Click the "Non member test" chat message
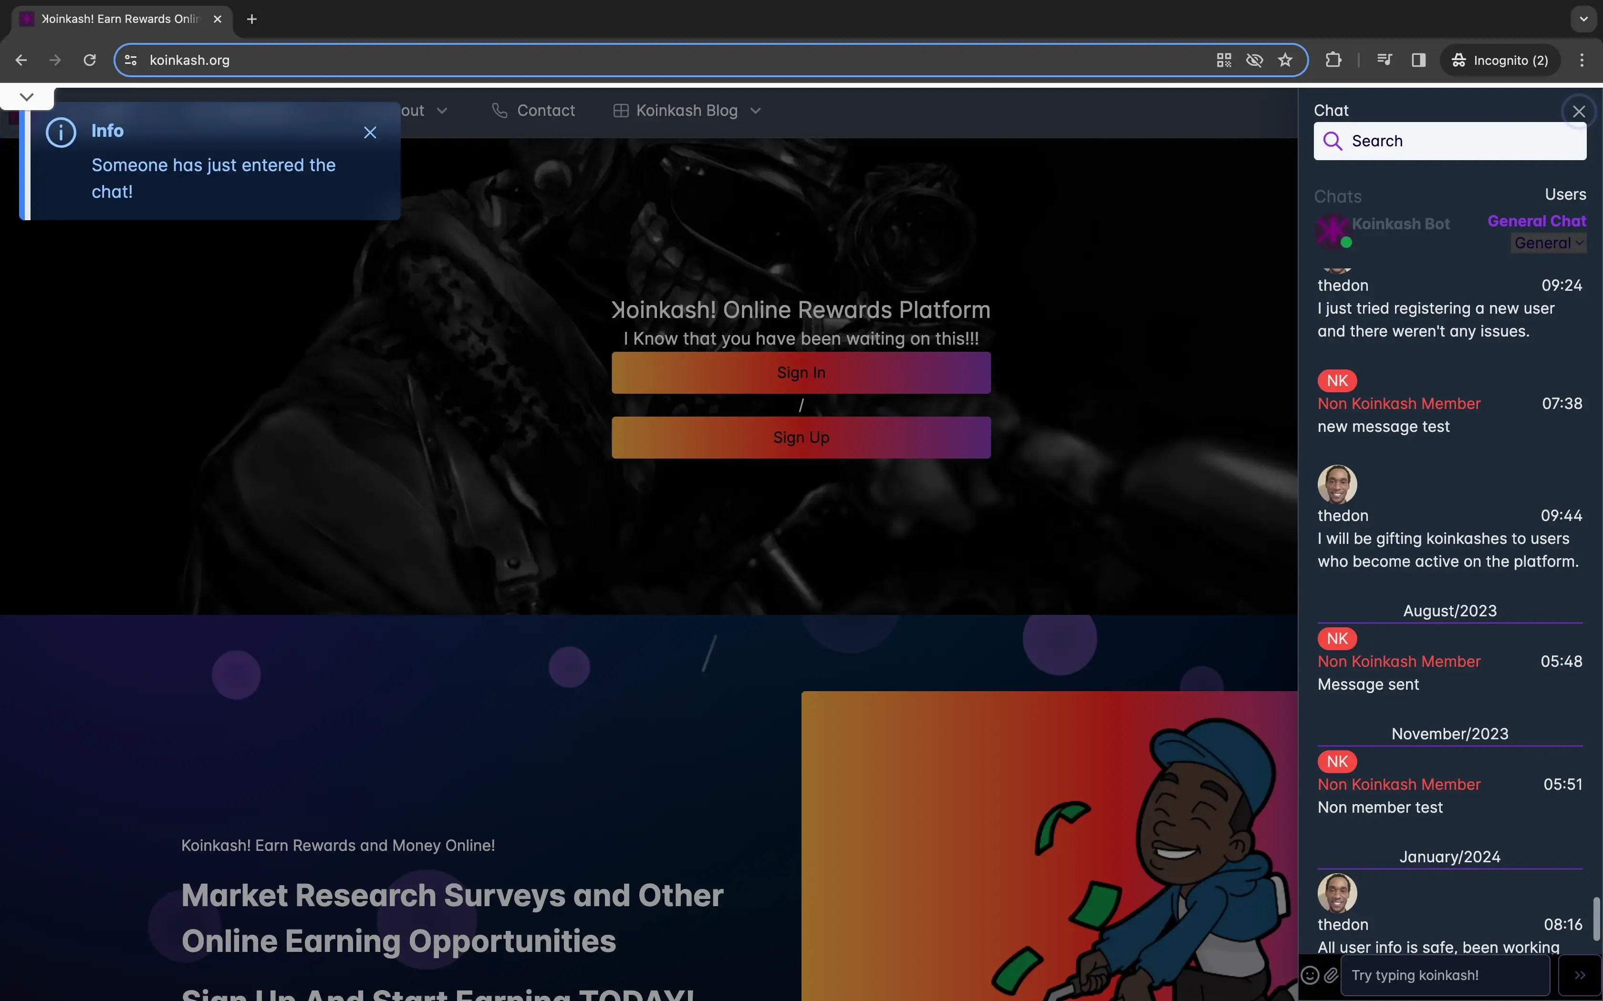Image resolution: width=1603 pixels, height=1001 pixels. 1380,807
